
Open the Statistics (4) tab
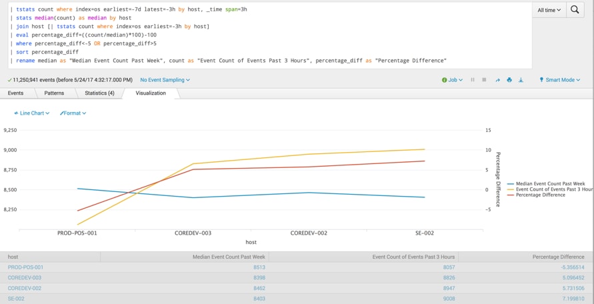pyautogui.click(x=100, y=93)
